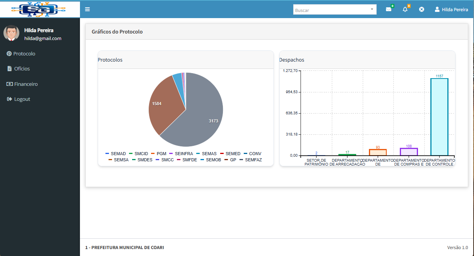Screen dimensions: 474x256
Task: Toggle SEMED legend item
Action: [230, 154]
